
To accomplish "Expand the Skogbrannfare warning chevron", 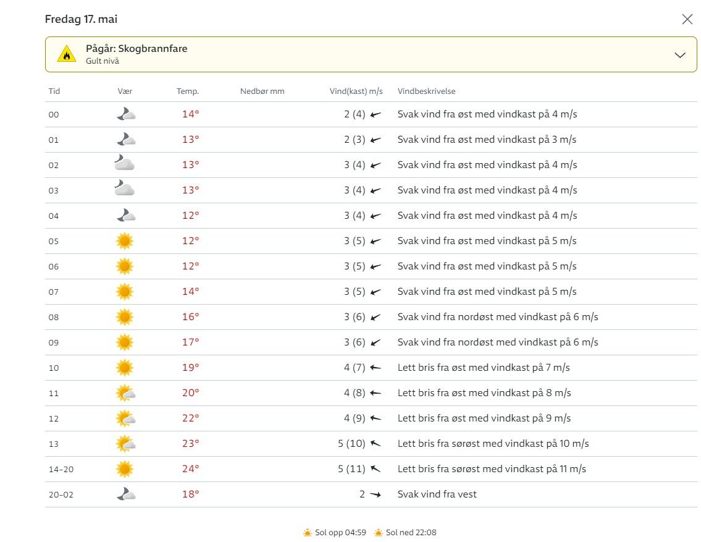I will (x=680, y=55).
